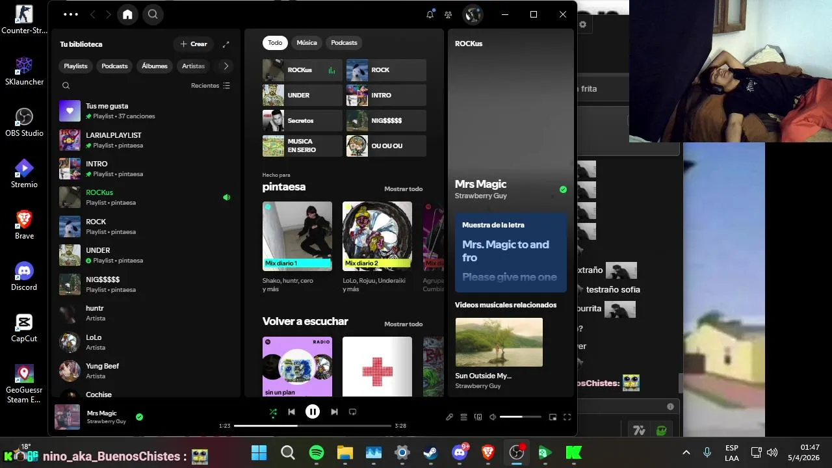Image resolution: width=832 pixels, height=468 pixels.
Task: Filter library by Playlists
Action: click(75, 66)
